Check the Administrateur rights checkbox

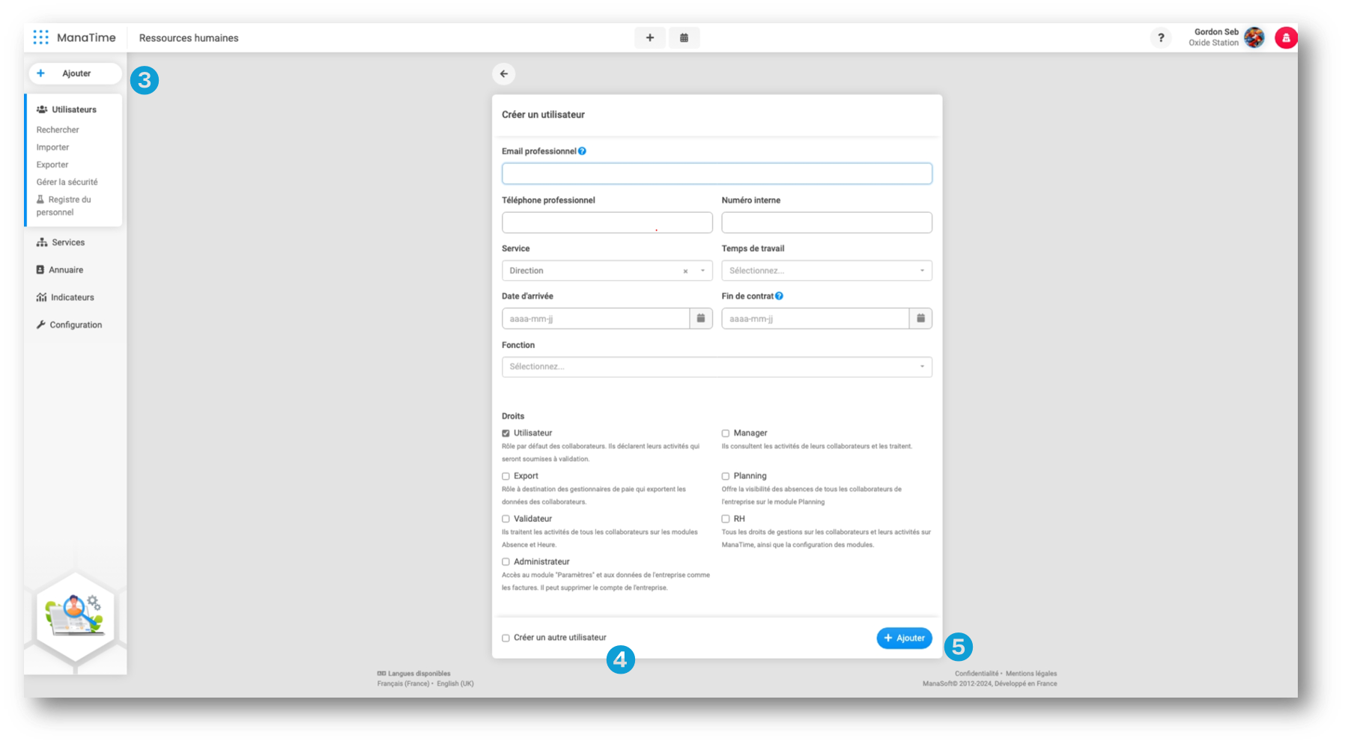point(505,562)
